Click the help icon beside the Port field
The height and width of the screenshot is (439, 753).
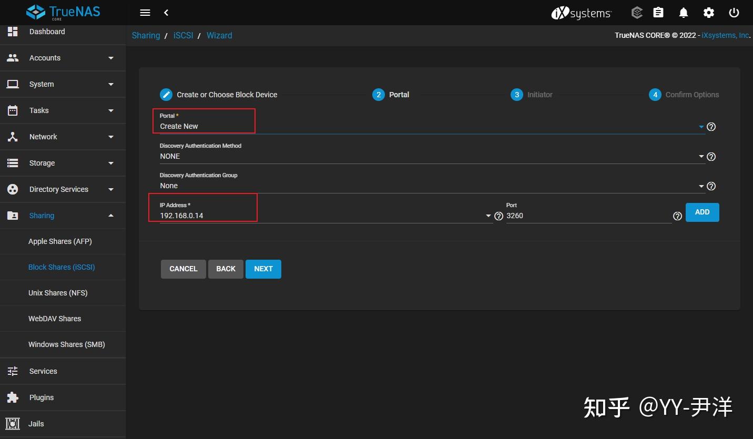[x=677, y=216]
